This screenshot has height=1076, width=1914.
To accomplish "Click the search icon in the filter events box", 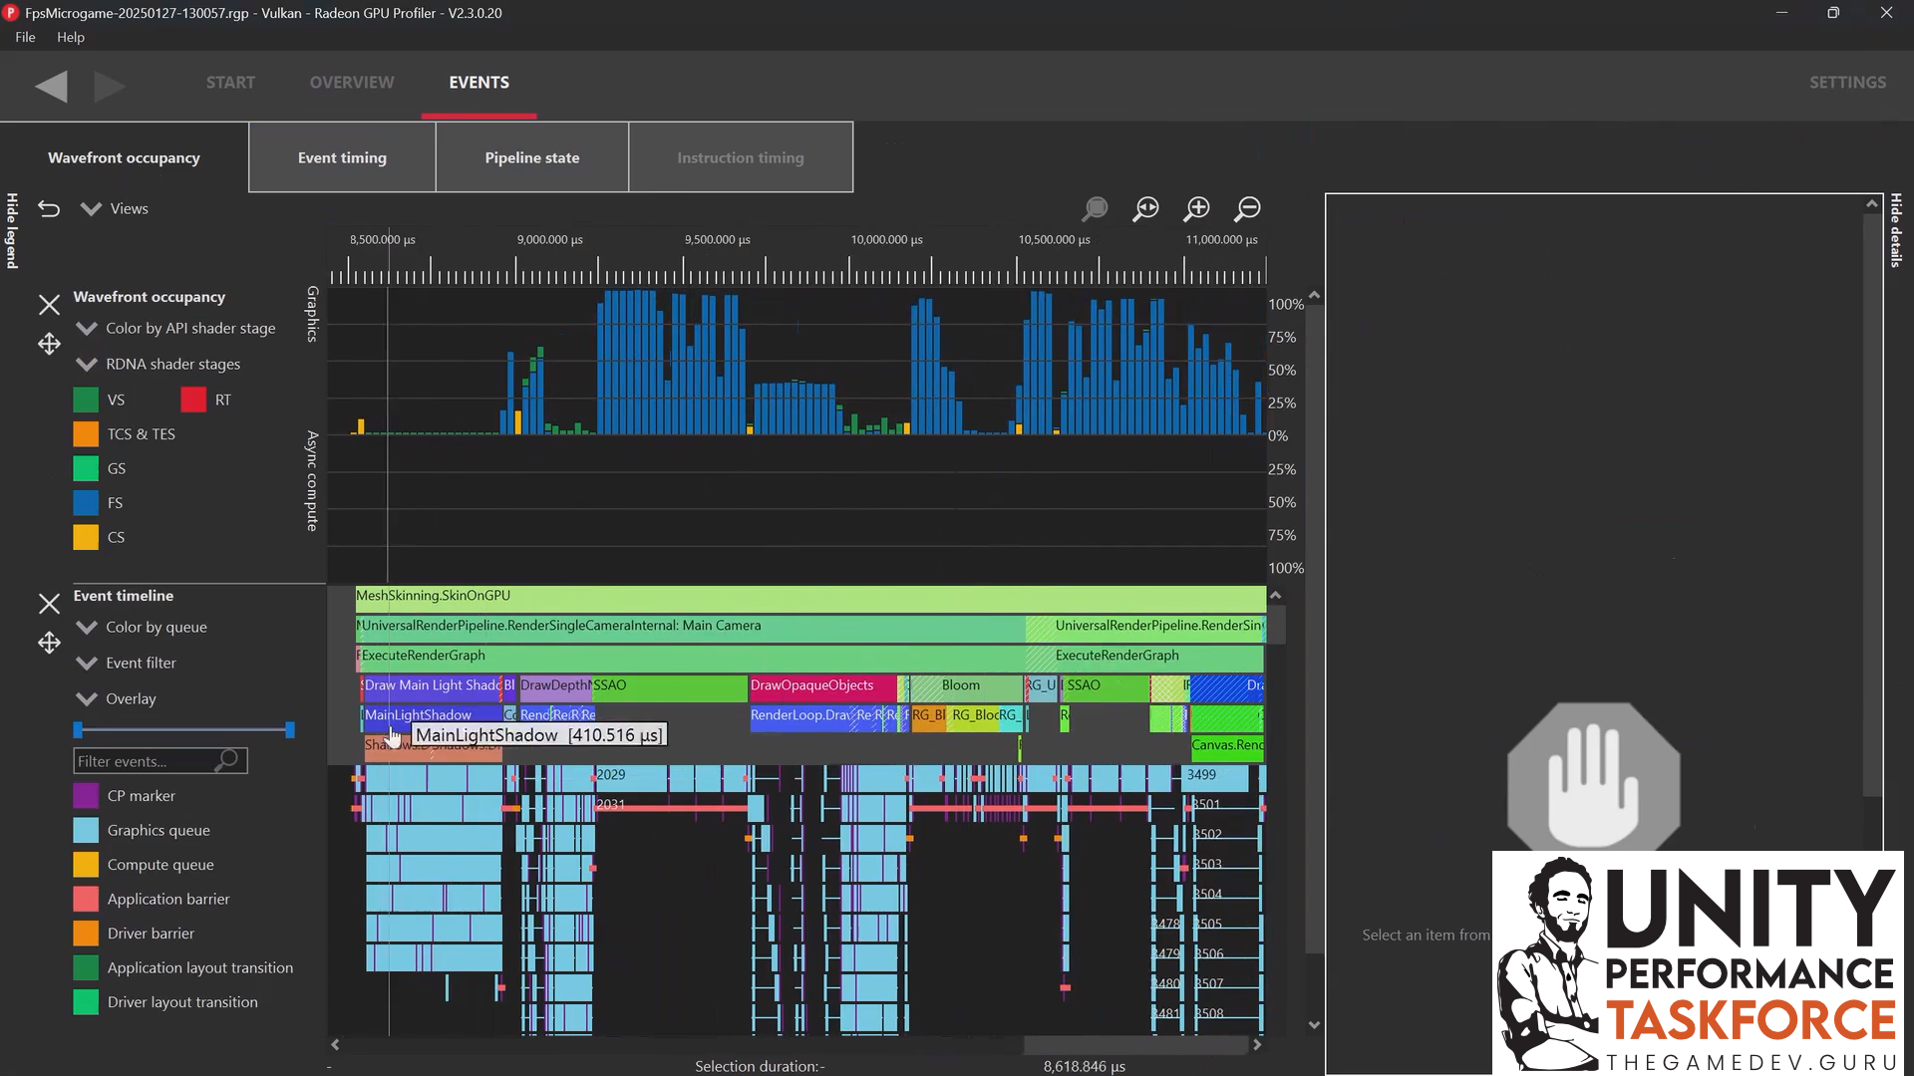I will click(226, 760).
